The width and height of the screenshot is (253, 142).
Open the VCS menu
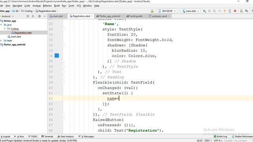click(79, 6)
